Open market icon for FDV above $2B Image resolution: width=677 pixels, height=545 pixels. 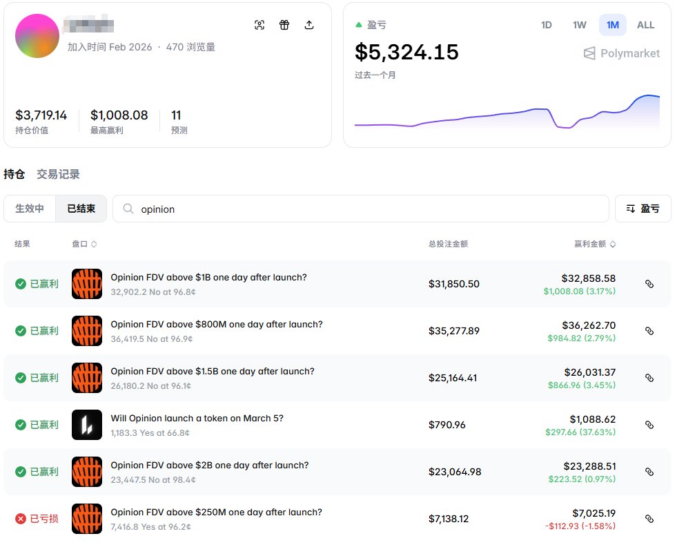(87, 472)
